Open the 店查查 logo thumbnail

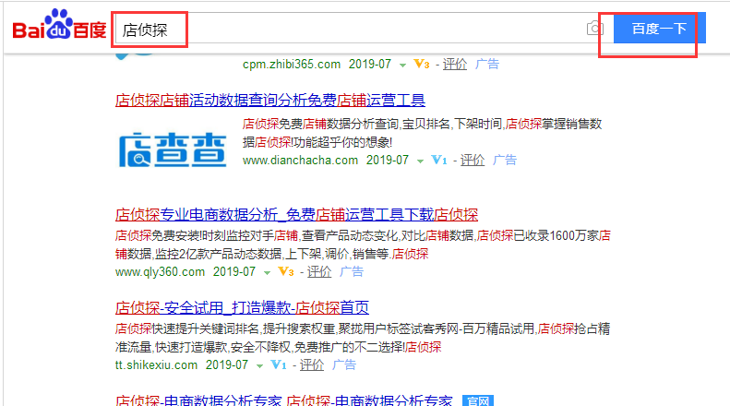(173, 149)
